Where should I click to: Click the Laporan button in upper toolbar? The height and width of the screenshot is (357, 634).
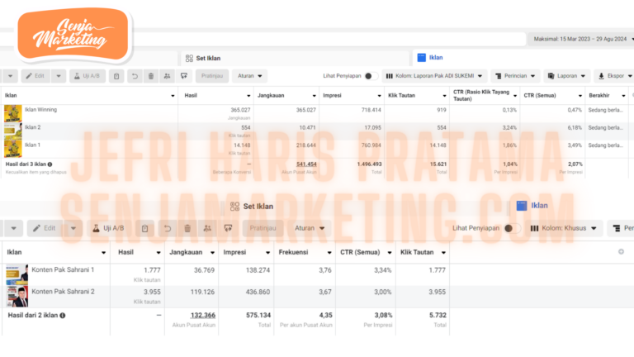[x=563, y=76]
